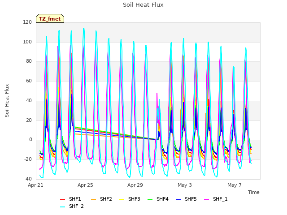Screen dimensions: 287x215
Task: Click the May 3 x-axis tick label
Action: [185, 185]
